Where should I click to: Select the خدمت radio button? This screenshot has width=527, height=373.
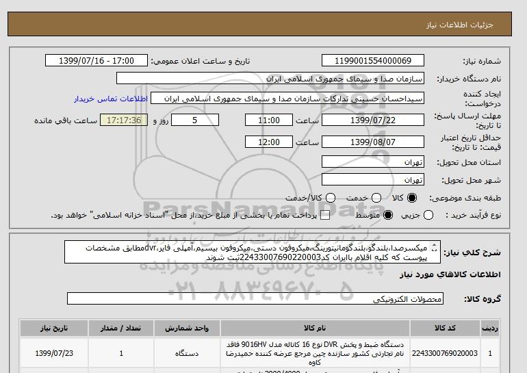tap(376, 198)
